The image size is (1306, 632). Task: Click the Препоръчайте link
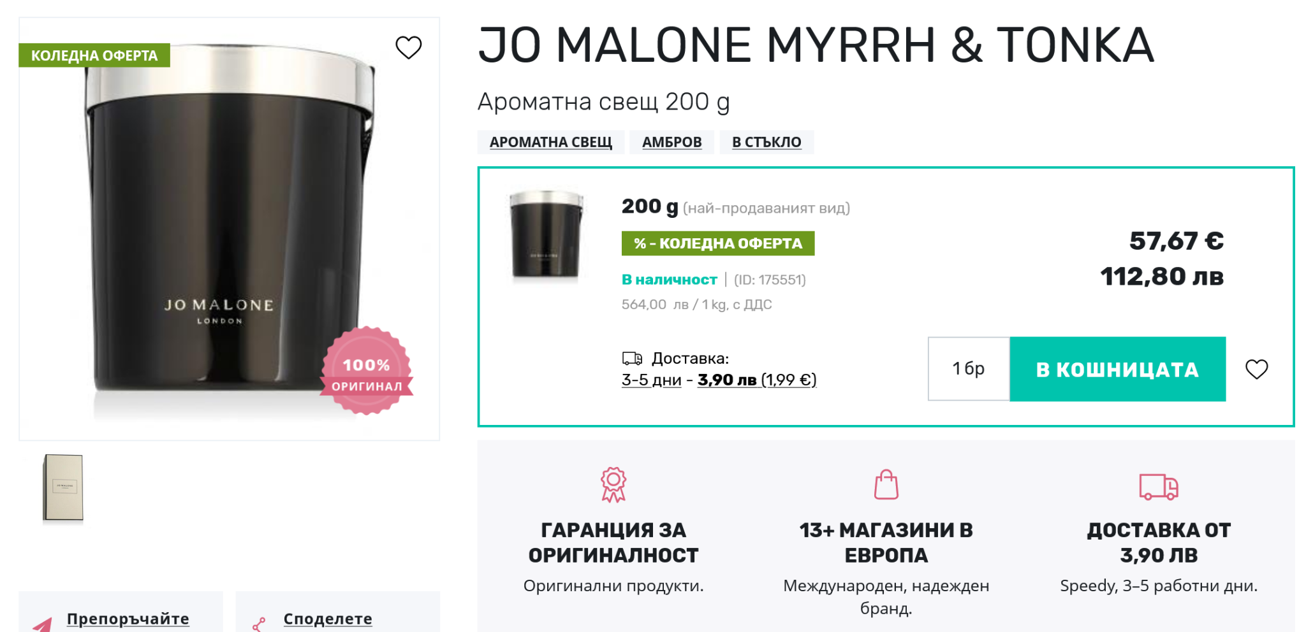tap(128, 619)
